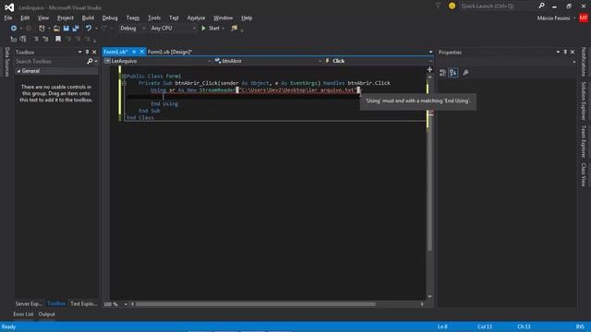Click the Open File folder icon
Screen dimensions: 591x332
coord(56,29)
